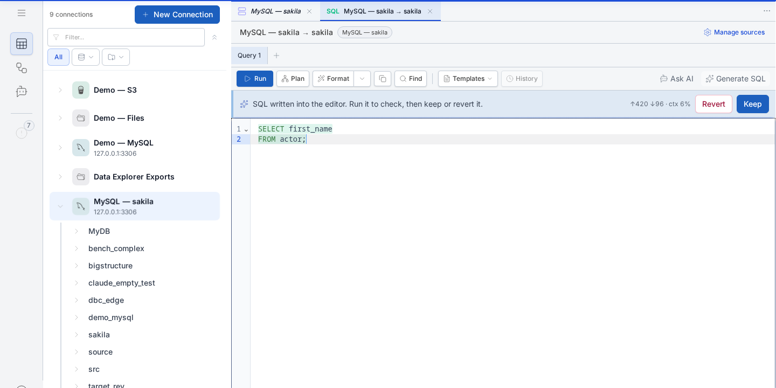
Task: Expand the dbc_edge schema
Action: 76,300
